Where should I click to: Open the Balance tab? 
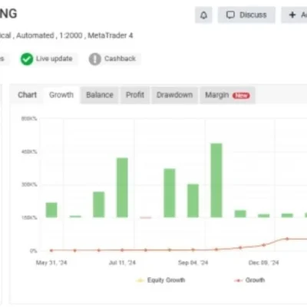[100, 95]
